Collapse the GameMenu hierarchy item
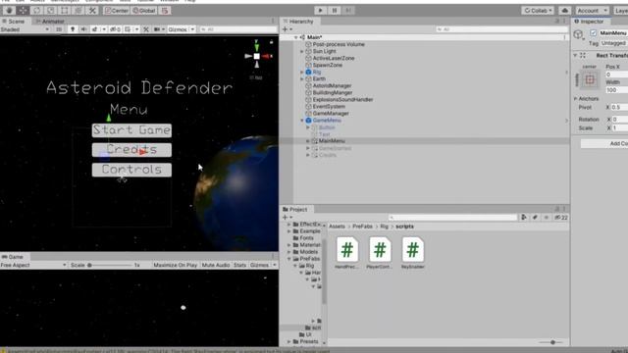Image resolution: width=628 pixels, height=353 pixels. 302,121
